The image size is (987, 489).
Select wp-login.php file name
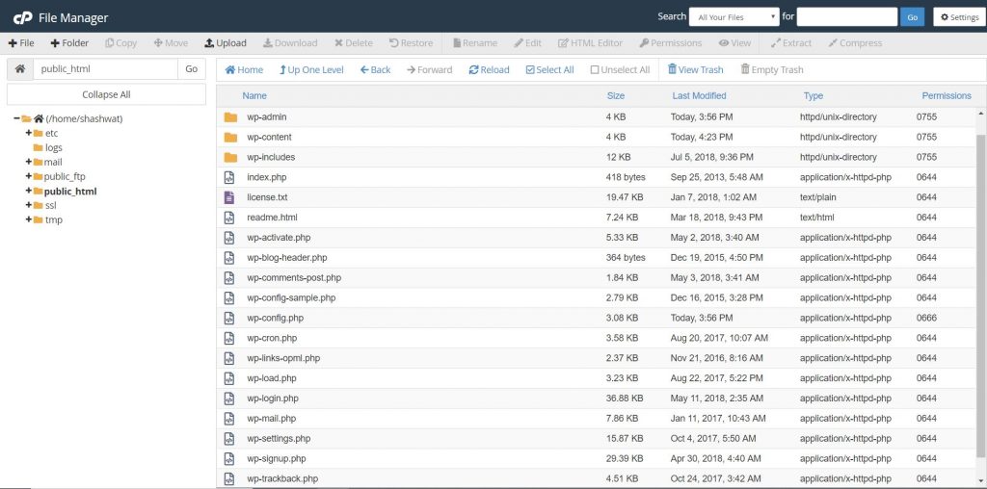273,399
